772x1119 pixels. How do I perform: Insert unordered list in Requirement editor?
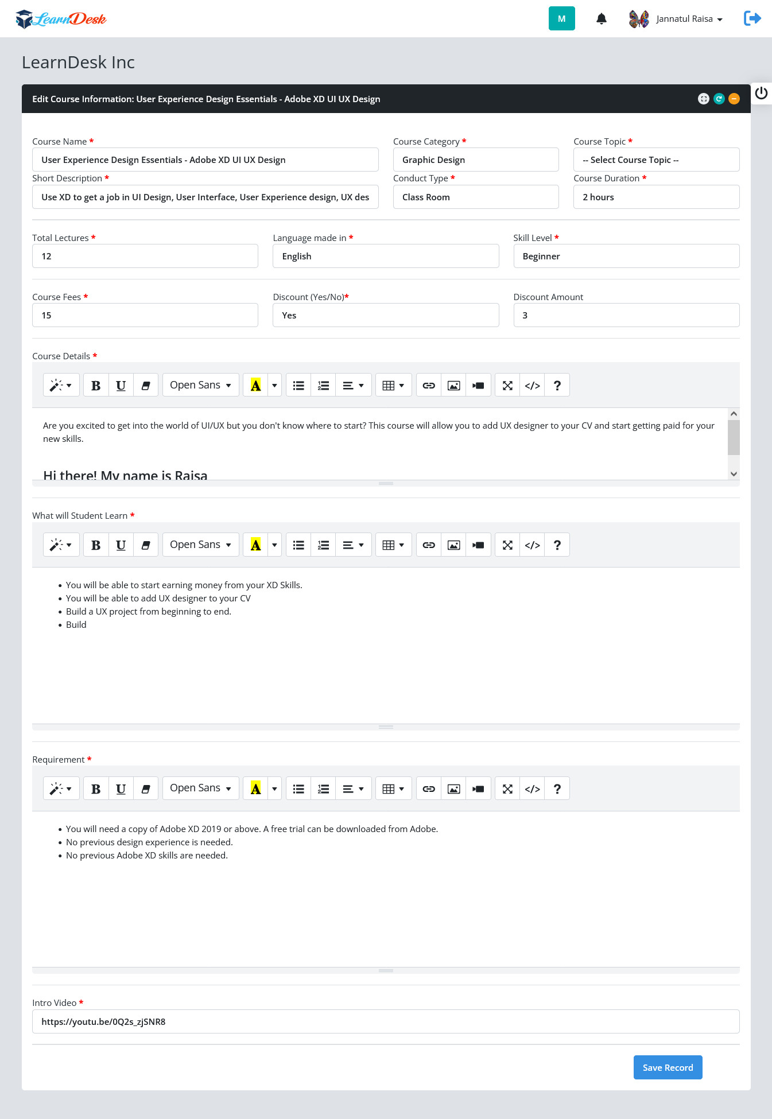click(x=298, y=789)
